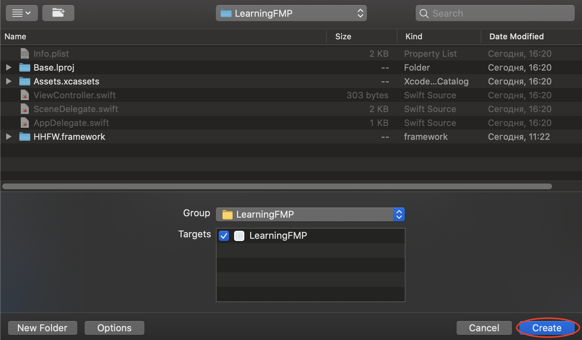Click the Create button
582x340 pixels.
pos(547,328)
